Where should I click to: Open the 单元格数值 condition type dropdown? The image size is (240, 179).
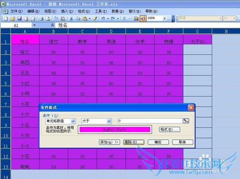(x=73, y=121)
